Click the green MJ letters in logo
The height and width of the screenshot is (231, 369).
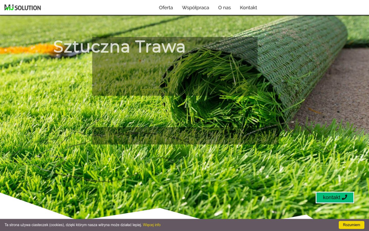click(x=9, y=7)
